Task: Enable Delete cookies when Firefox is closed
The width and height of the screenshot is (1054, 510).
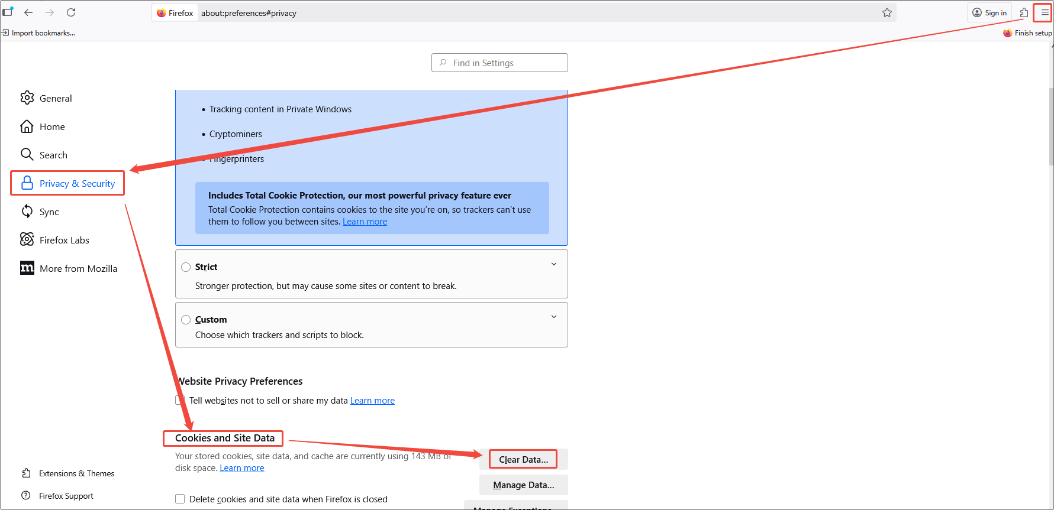Action: [180, 499]
